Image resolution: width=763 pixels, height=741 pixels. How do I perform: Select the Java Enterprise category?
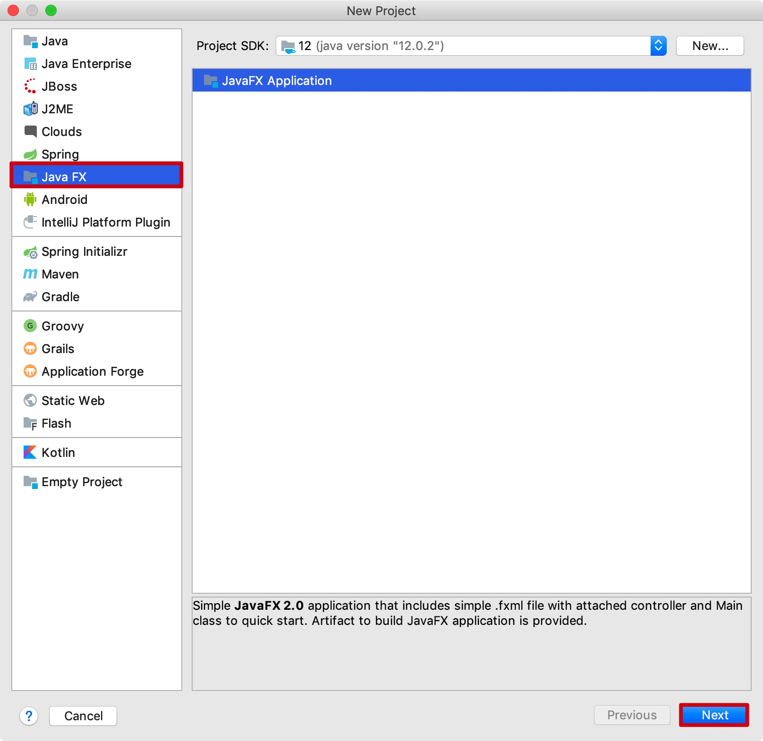pos(86,63)
